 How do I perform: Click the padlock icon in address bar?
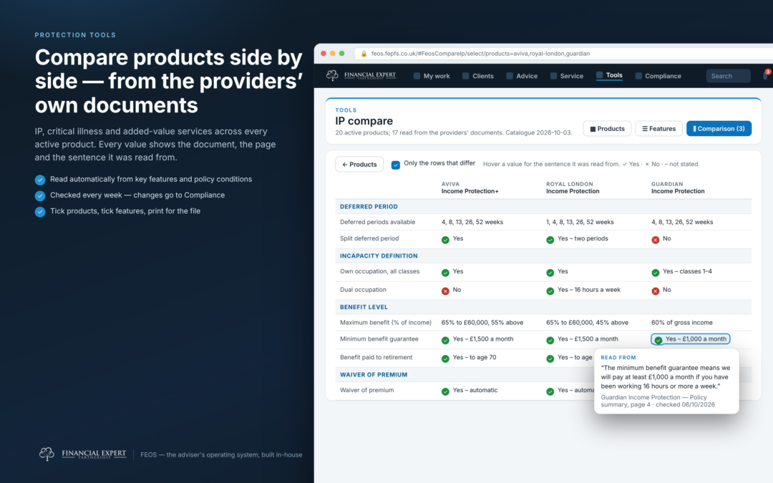pos(364,54)
